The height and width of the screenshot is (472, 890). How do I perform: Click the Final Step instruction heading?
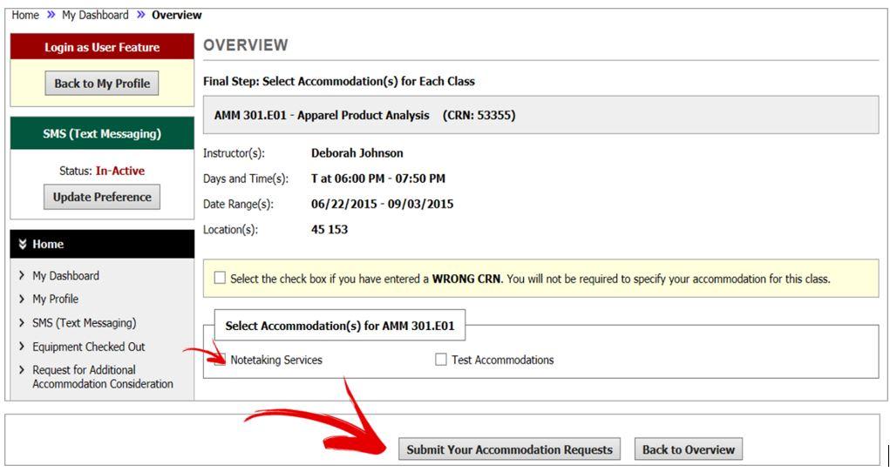point(339,81)
